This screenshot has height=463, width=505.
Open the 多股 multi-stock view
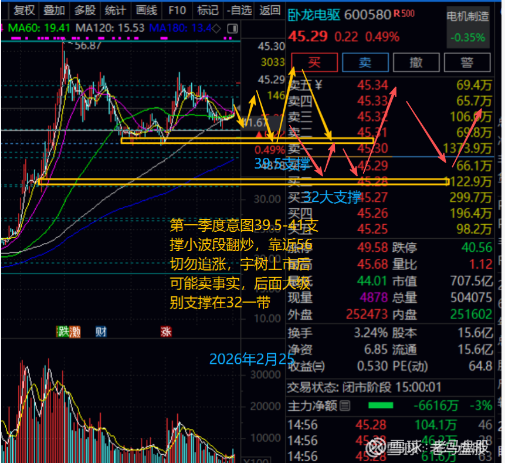pos(85,11)
